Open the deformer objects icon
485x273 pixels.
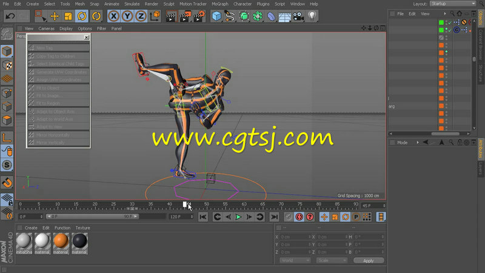pos(271,16)
